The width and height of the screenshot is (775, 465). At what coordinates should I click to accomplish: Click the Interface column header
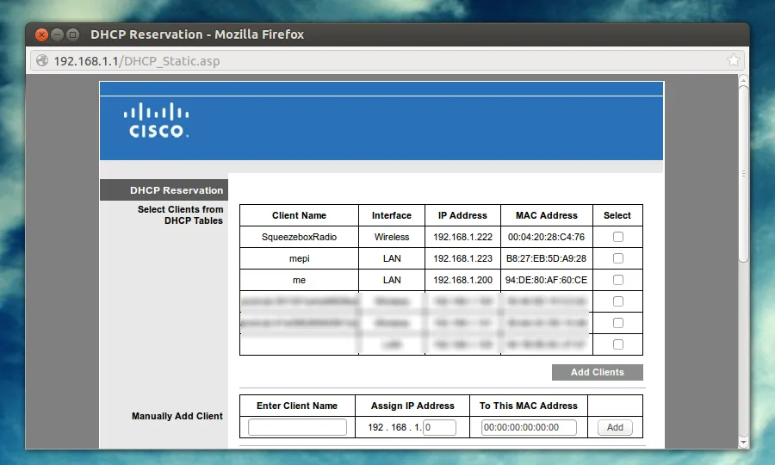tap(392, 215)
